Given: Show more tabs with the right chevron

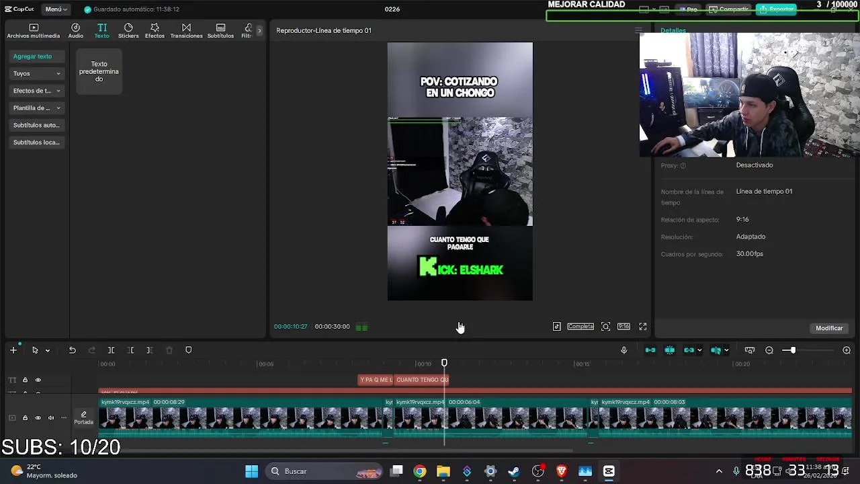Looking at the screenshot, I should [x=259, y=31].
